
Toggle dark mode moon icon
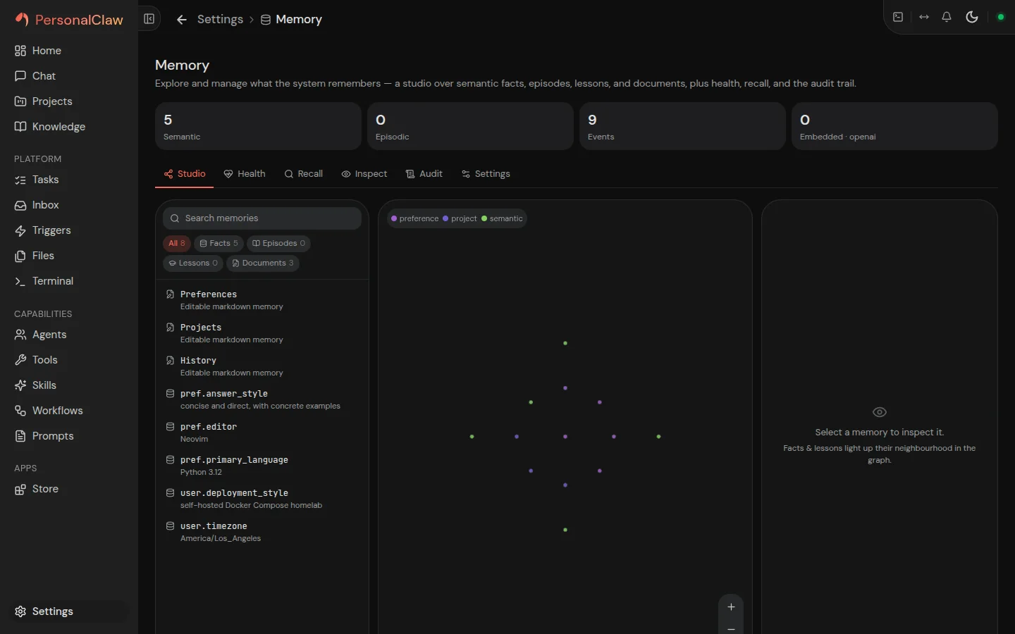(x=972, y=17)
